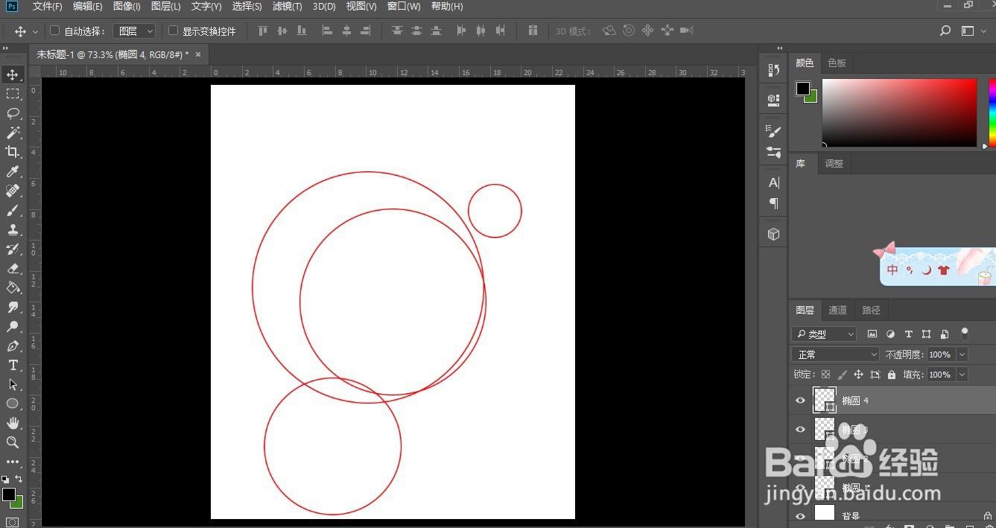The height and width of the screenshot is (528, 996).
Task: Select the Pen tool
Action: click(x=13, y=346)
